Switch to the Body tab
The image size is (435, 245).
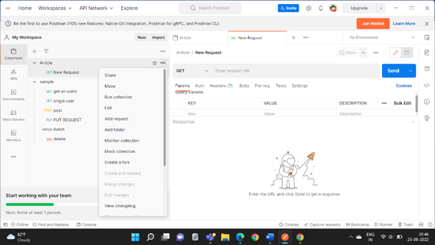[244, 85]
